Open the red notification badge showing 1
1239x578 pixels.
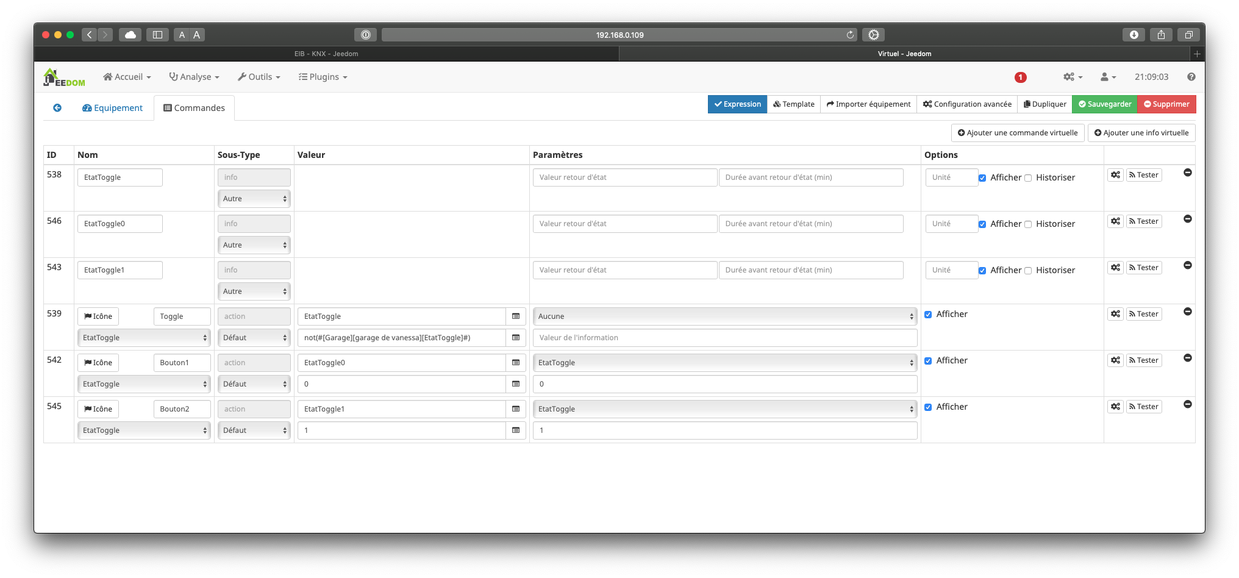pyautogui.click(x=1020, y=77)
